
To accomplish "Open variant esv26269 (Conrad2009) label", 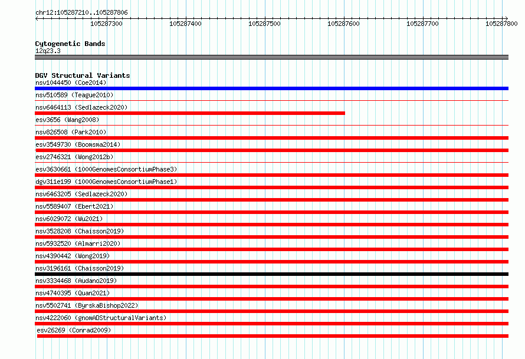I will click(74, 330).
